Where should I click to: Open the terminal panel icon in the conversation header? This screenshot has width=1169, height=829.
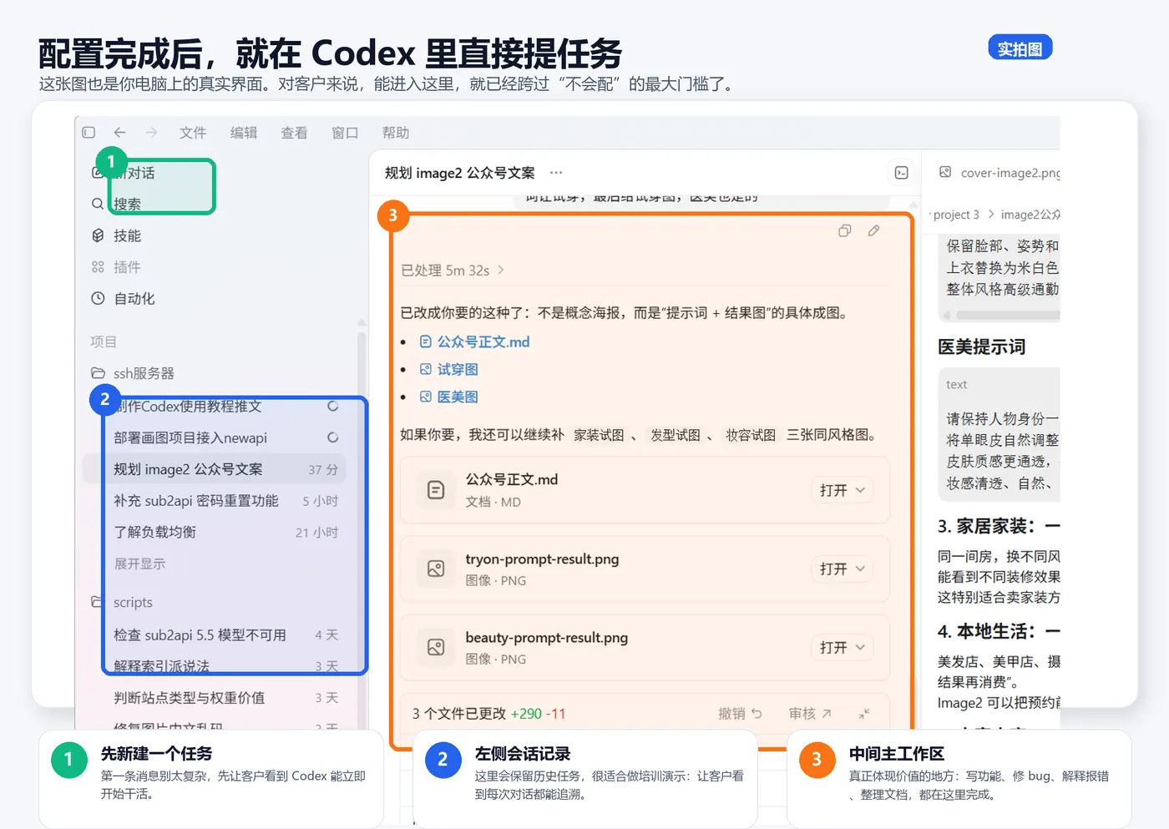point(901,173)
